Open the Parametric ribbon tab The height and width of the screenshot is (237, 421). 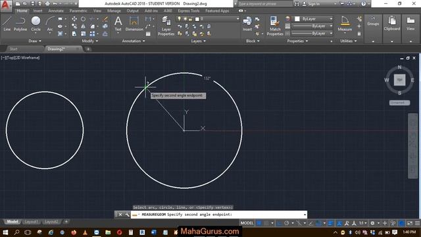(x=78, y=11)
